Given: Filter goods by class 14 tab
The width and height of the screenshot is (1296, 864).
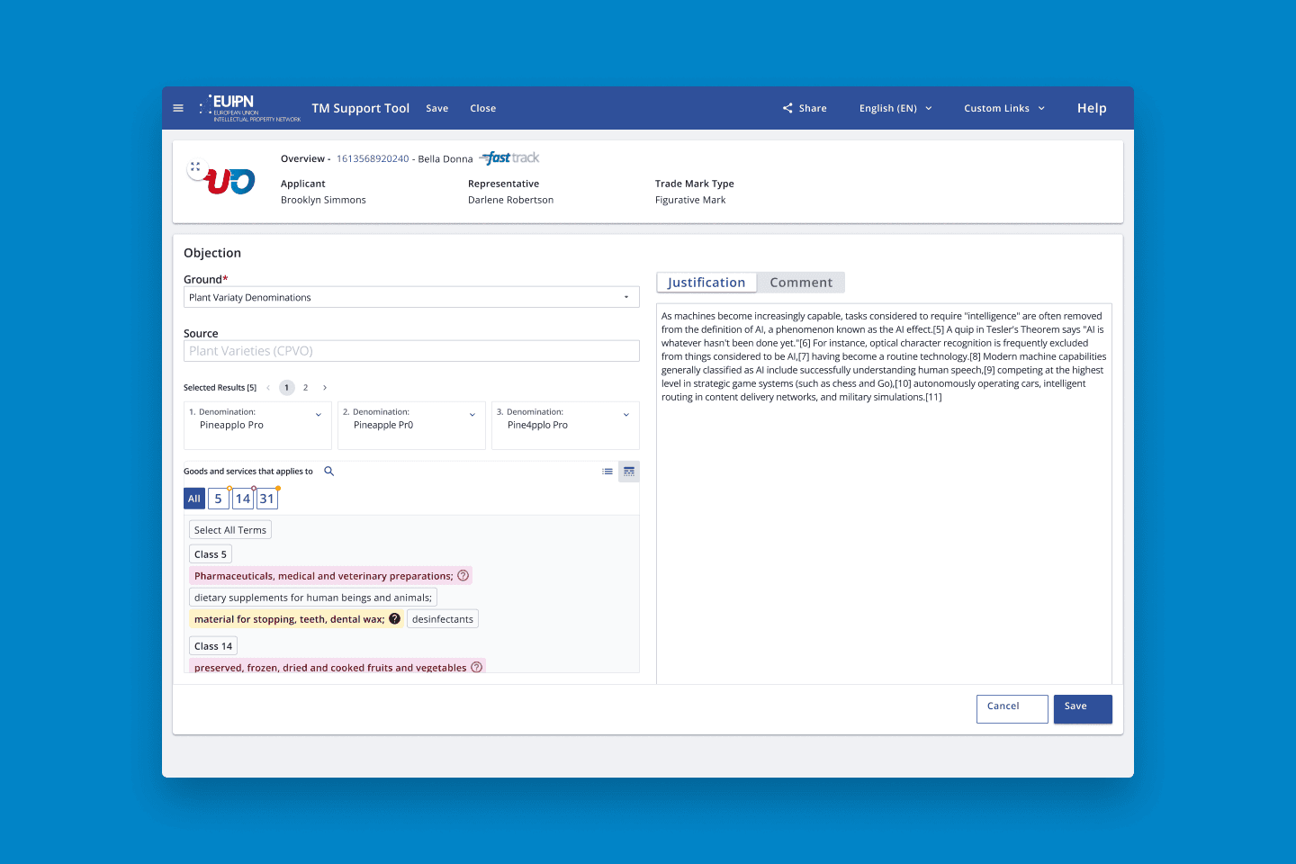Looking at the screenshot, I should 243,499.
